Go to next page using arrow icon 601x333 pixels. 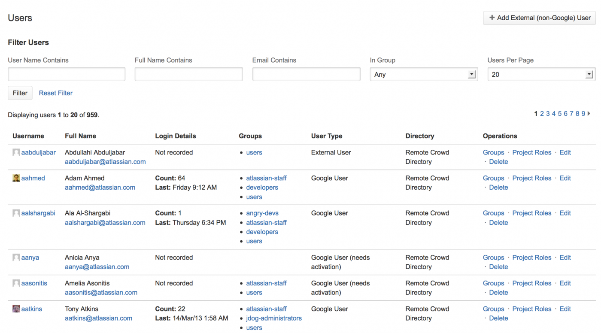589,114
